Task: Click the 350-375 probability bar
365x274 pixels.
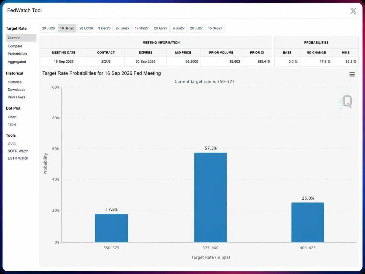Action: tap(111, 228)
